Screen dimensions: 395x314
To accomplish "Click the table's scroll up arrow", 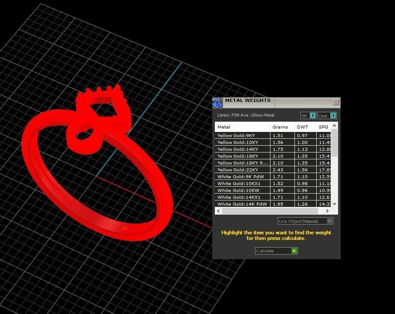I will tap(334, 126).
